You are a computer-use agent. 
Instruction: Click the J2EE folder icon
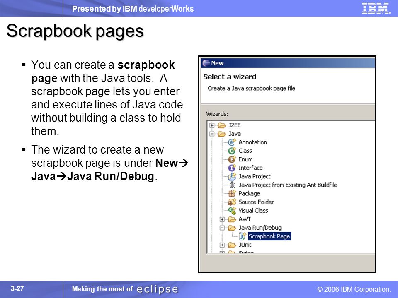222,125
